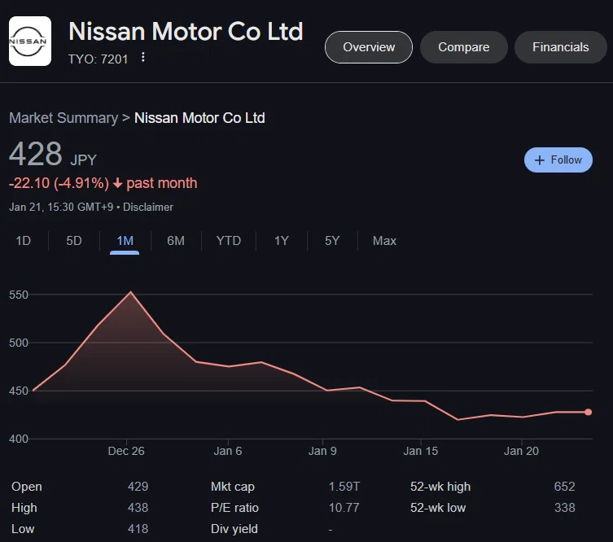Click the Low value 418
Viewport: 613px width, 542px height.
coord(138,529)
